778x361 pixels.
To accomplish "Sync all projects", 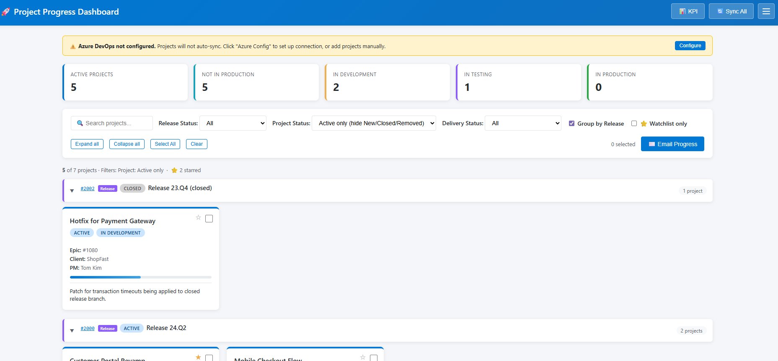I will click(x=731, y=11).
